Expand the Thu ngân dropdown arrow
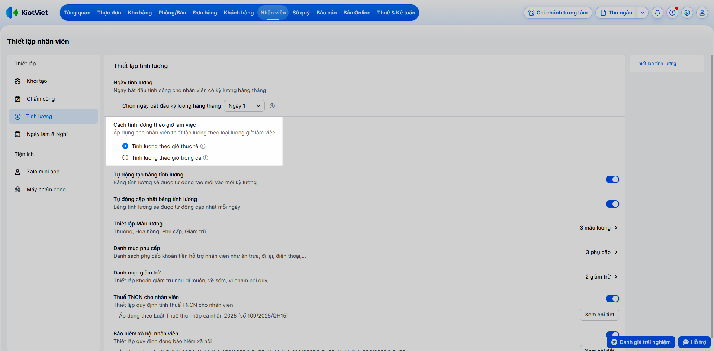Image resolution: width=714 pixels, height=351 pixels. [643, 13]
